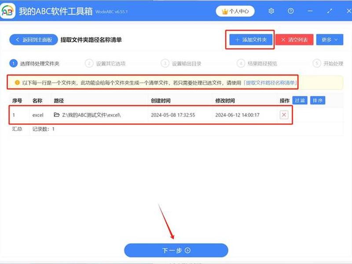Open the 个人中心 personal center
This screenshot has height=264, width=352.
pyautogui.click(x=235, y=11)
